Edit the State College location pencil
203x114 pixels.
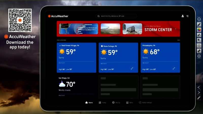pyautogui.click(x=132, y=68)
